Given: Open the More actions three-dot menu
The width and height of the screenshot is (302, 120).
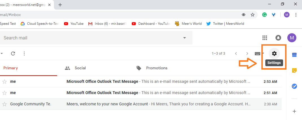Looking at the screenshot, I should tap(24, 54).
